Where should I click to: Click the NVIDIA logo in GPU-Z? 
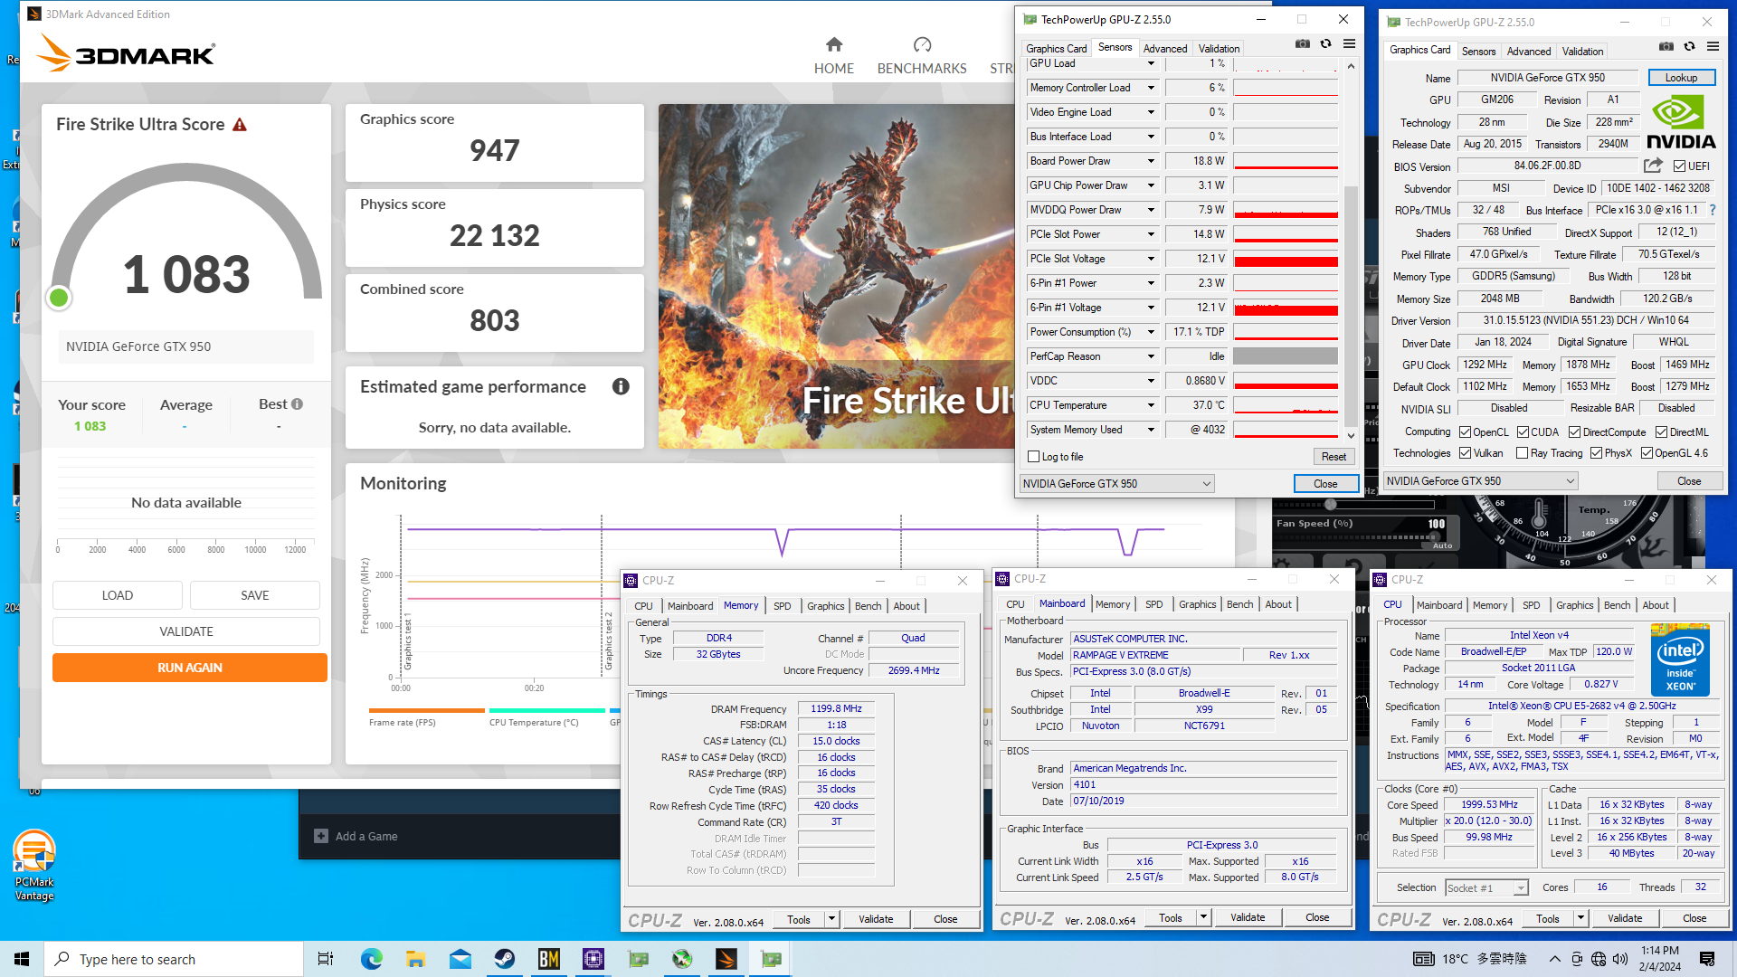[1680, 123]
